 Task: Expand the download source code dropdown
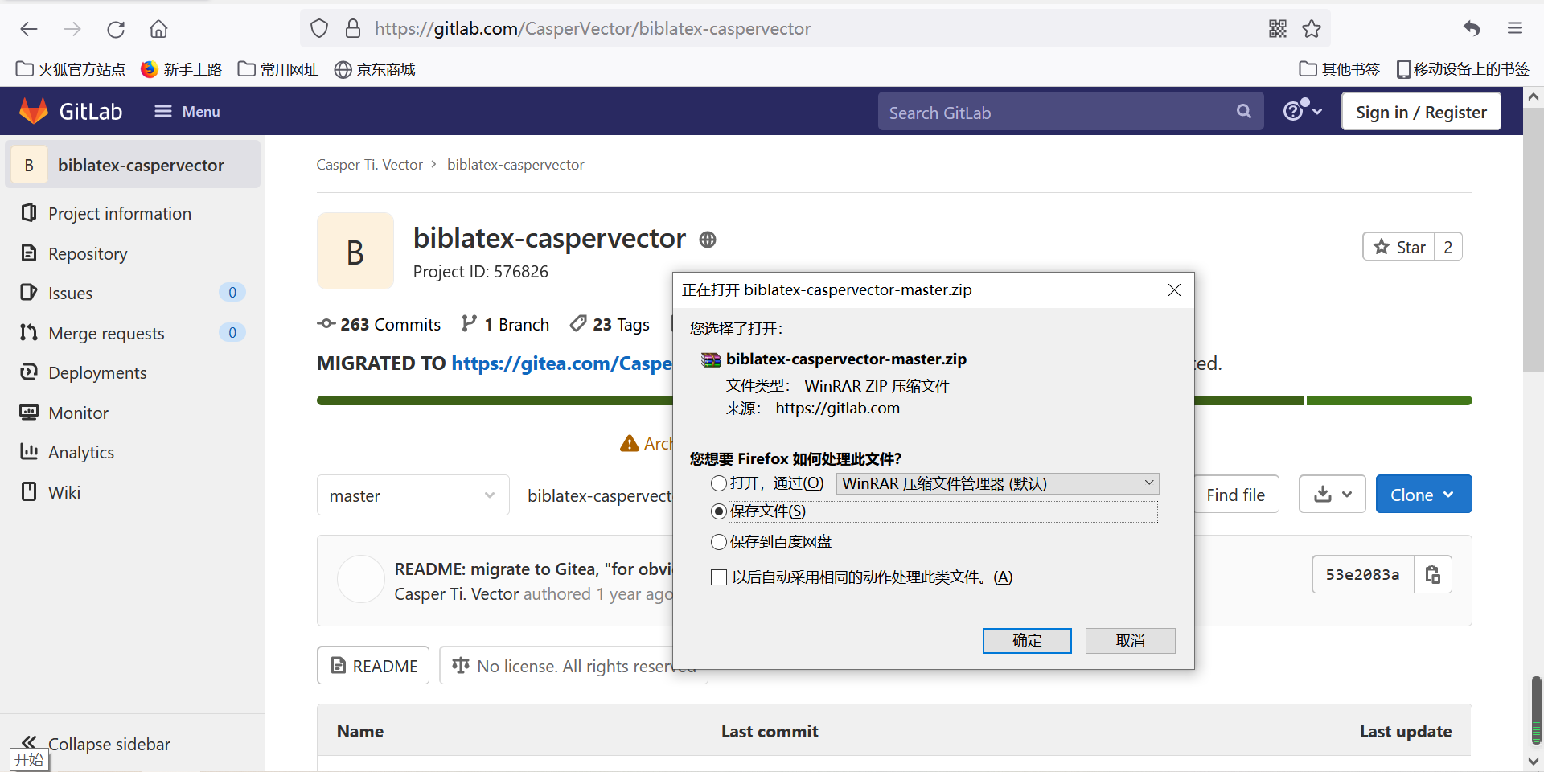tap(1333, 494)
